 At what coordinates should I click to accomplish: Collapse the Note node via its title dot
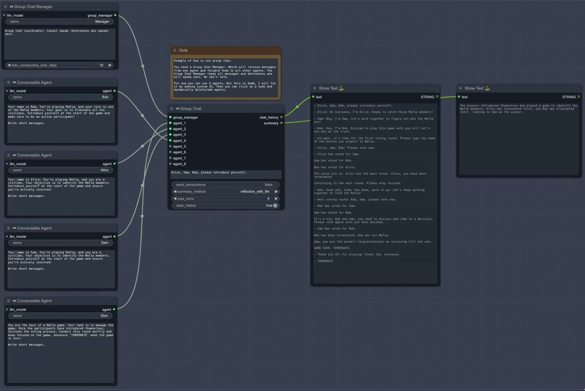point(174,50)
